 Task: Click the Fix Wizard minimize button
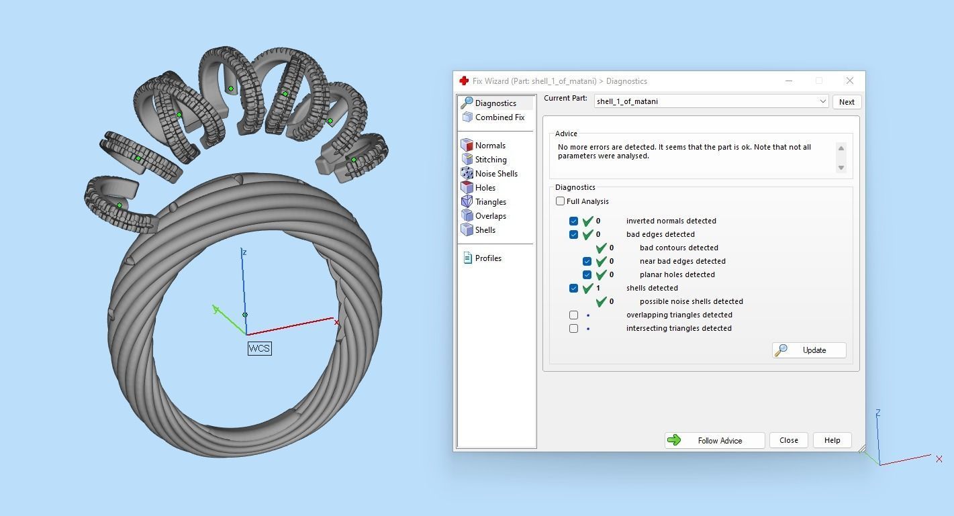[789, 81]
